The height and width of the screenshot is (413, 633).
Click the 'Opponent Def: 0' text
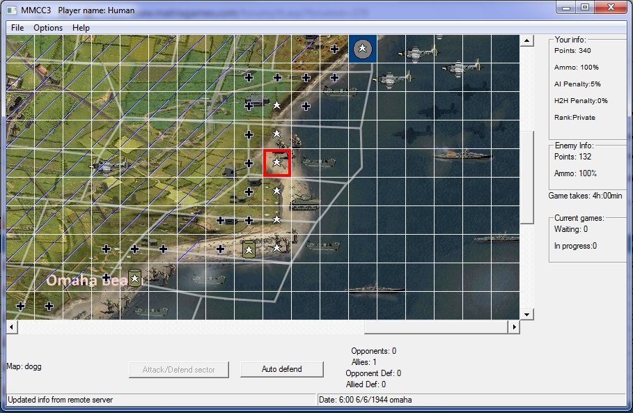point(373,373)
